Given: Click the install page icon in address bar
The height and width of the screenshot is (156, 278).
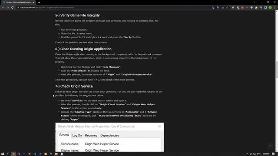Looking at the screenshot, I should click(x=213, y=8).
